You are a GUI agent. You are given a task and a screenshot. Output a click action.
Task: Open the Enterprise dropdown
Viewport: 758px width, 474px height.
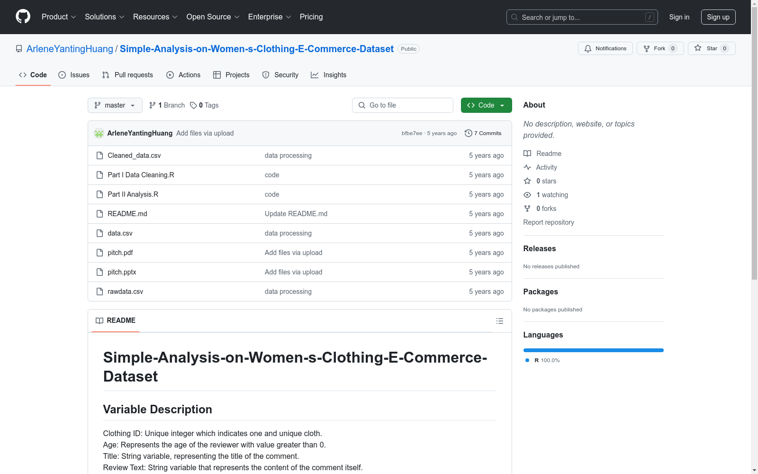coord(270,17)
